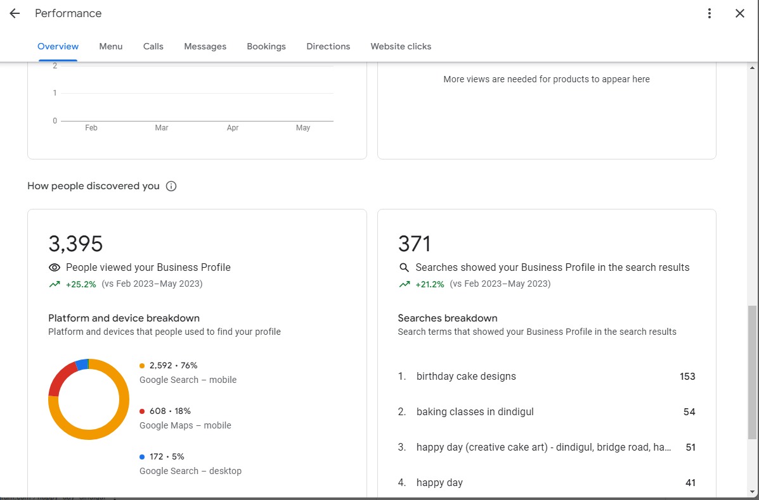Click the 'Platform and device breakdown' heading

124,318
